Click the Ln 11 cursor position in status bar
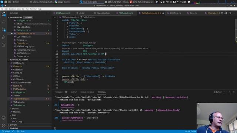 point(190,132)
